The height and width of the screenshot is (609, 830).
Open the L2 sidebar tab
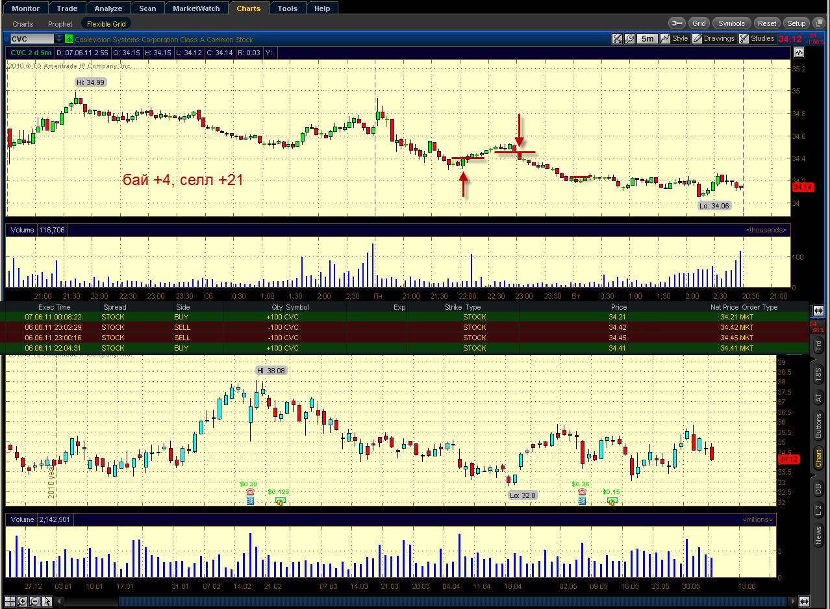tap(818, 510)
